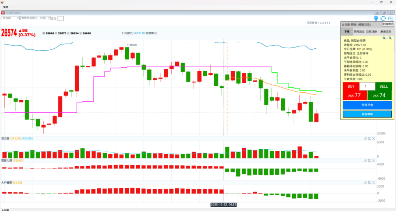Toggle mode with 切換模式 button
The image size is (396, 211).
click(388, 24)
